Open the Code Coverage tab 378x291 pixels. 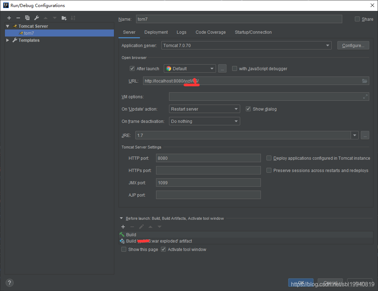click(210, 32)
